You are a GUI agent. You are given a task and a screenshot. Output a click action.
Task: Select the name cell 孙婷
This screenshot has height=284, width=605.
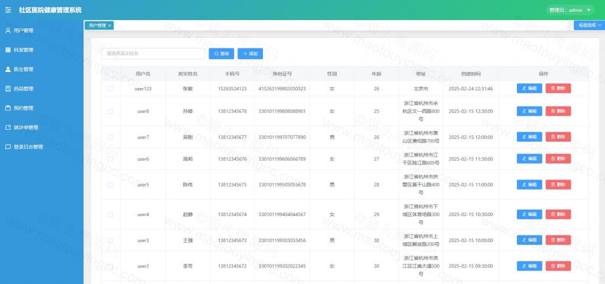point(187,112)
